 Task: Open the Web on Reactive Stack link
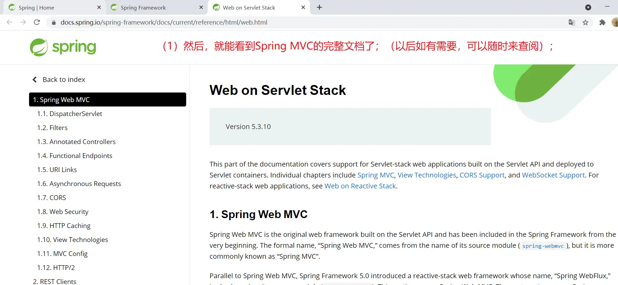point(360,186)
